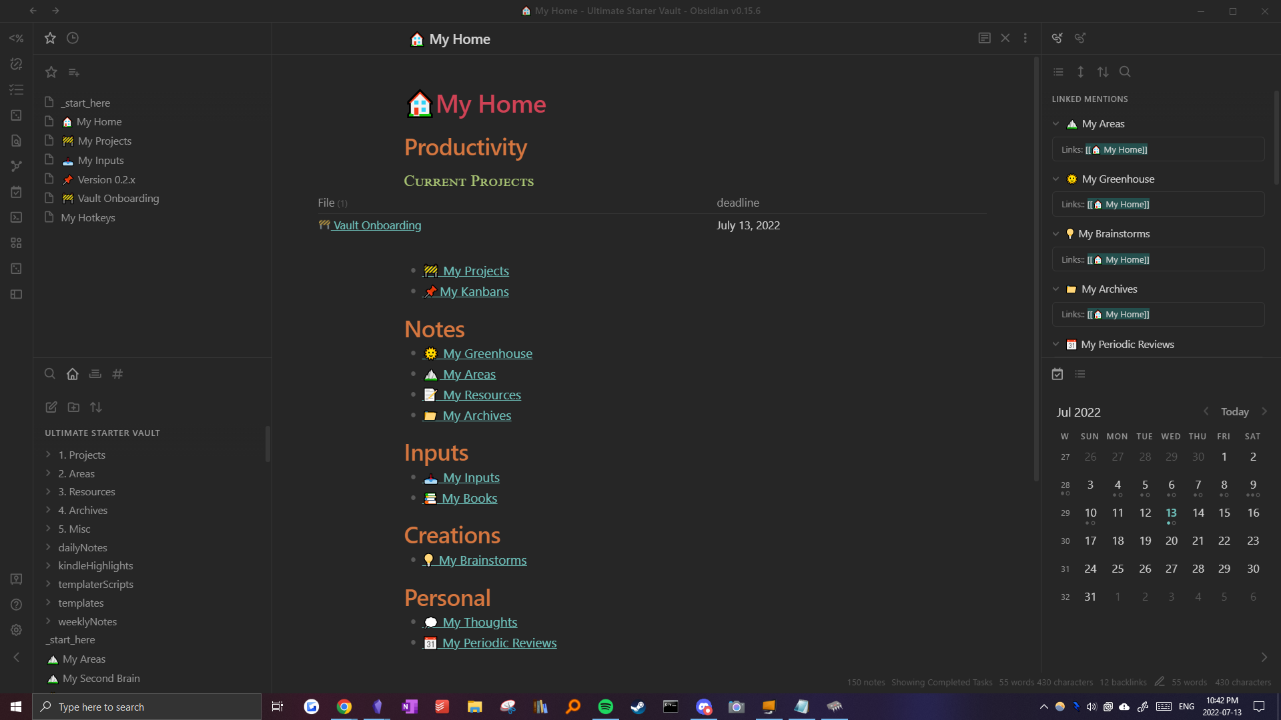The height and width of the screenshot is (720, 1281).
Task: Click Today button in calendar
Action: click(x=1234, y=412)
